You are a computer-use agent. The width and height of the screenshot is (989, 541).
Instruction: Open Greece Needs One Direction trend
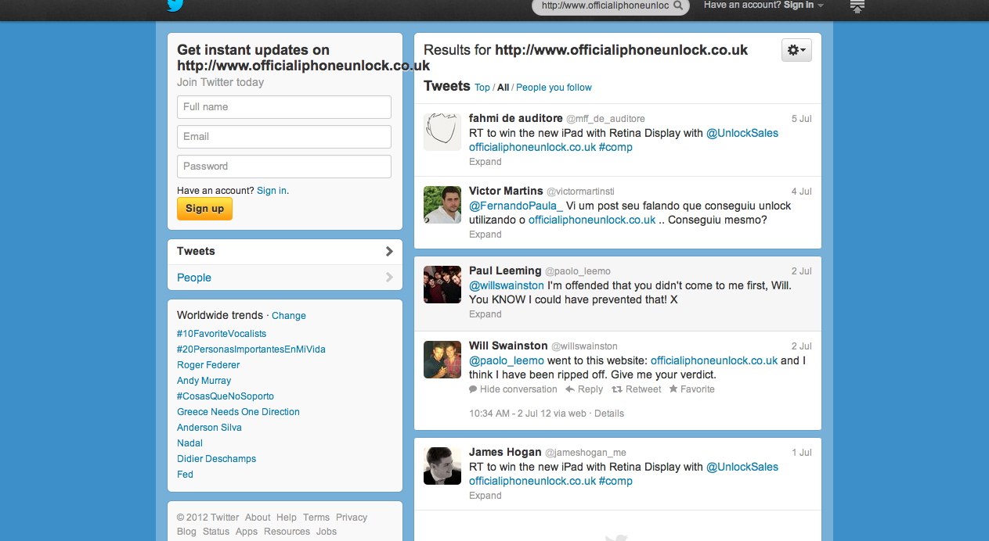[x=238, y=412]
